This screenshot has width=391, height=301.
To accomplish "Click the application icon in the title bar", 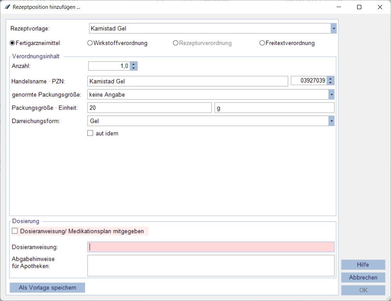I will coord(7,7).
